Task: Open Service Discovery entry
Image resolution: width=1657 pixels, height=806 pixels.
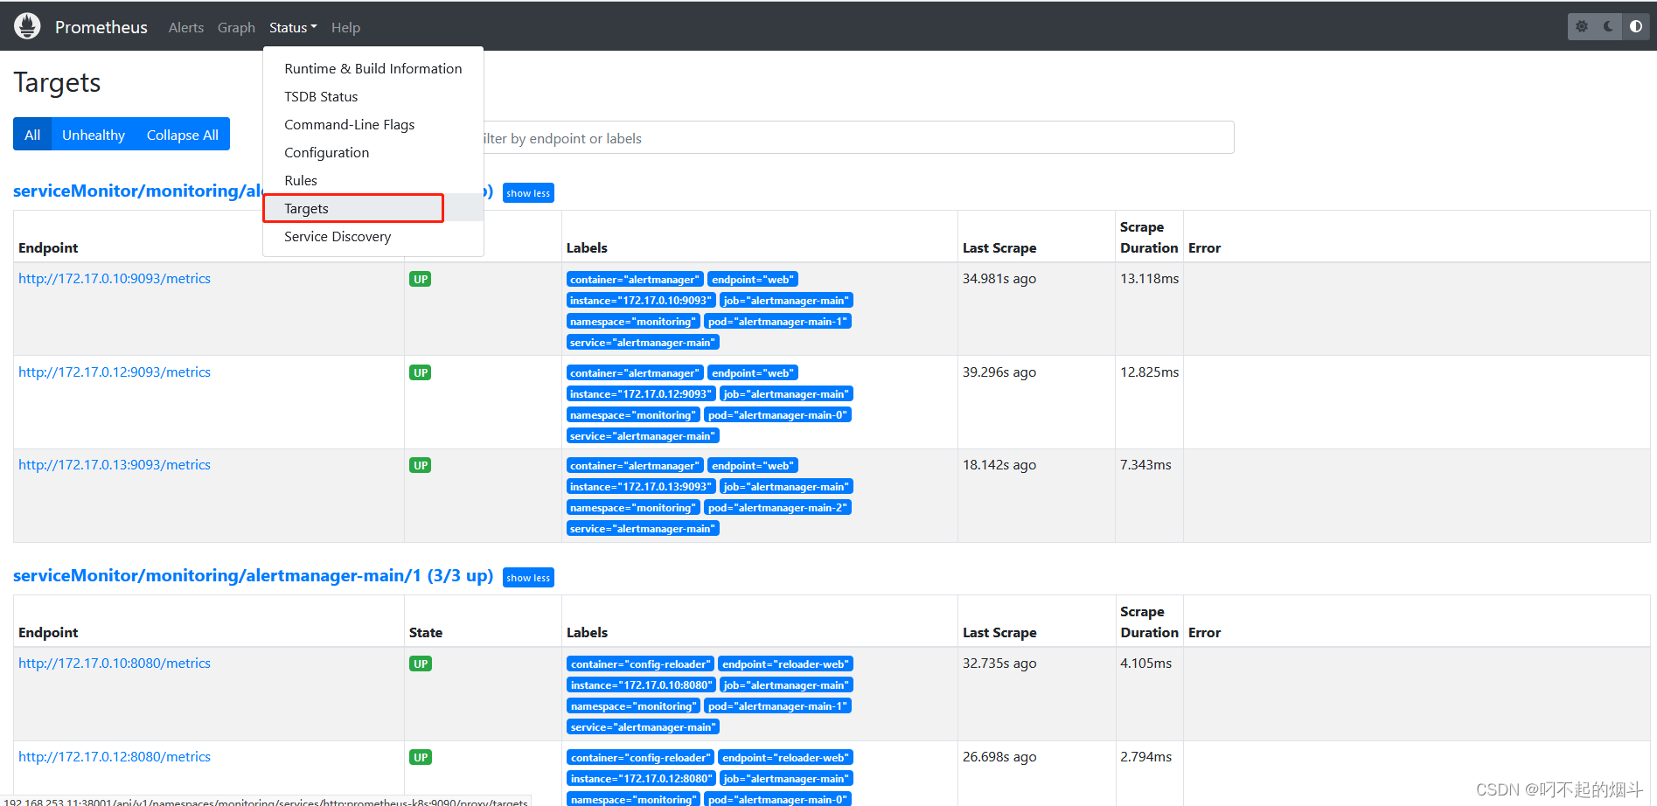Action: [x=373, y=236]
